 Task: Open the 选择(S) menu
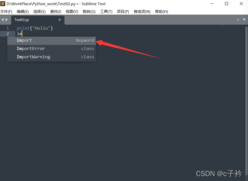[40, 12]
